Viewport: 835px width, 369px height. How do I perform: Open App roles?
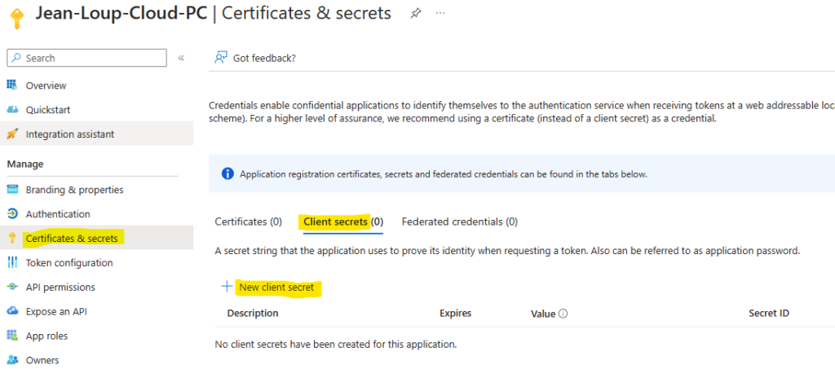click(46, 336)
